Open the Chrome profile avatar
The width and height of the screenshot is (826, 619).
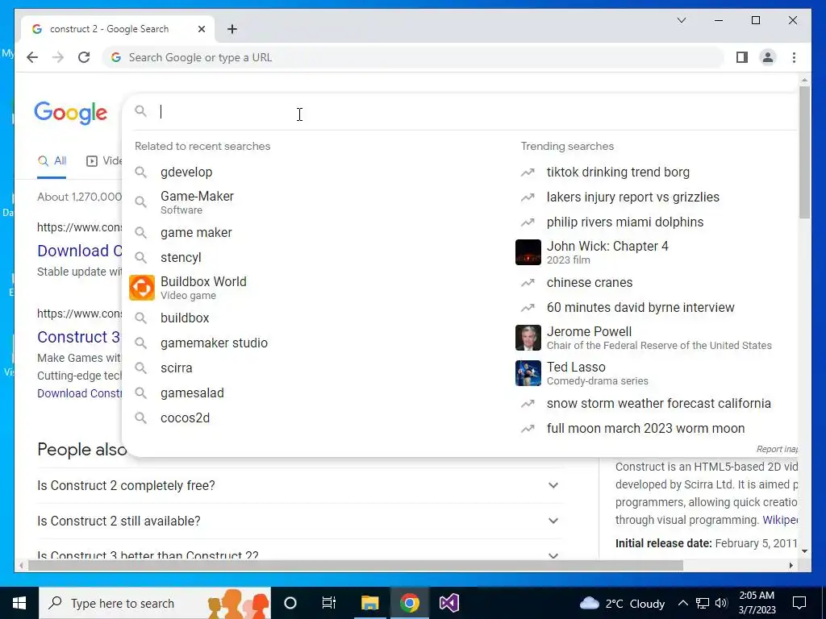click(x=768, y=57)
